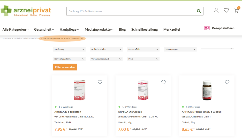The width and height of the screenshot is (242, 138).
Task: Favorite ARNICA D 6 Globuli with heart
Action: click(x=164, y=82)
